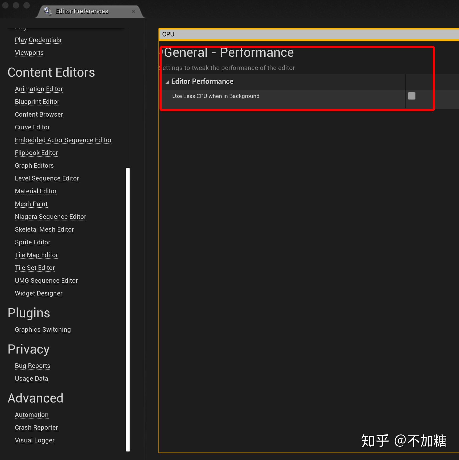Open Blueprint Editor settings
The width and height of the screenshot is (459, 460).
pyautogui.click(x=37, y=102)
